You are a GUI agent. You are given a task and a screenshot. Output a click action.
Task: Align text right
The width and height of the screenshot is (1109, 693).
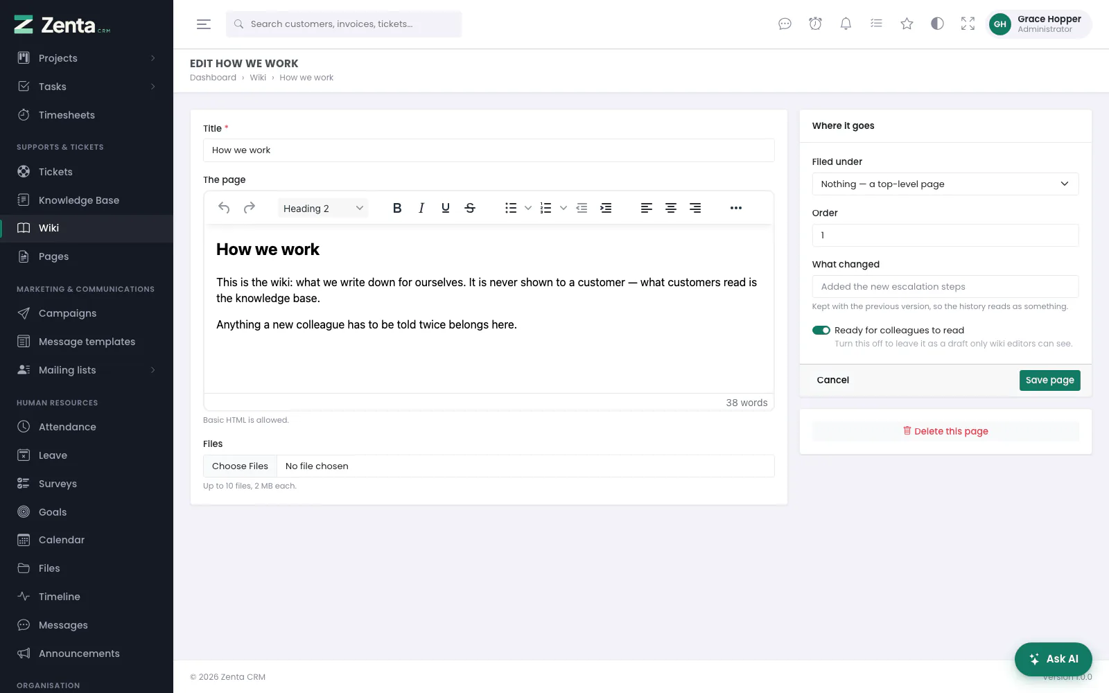coord(695,208)
